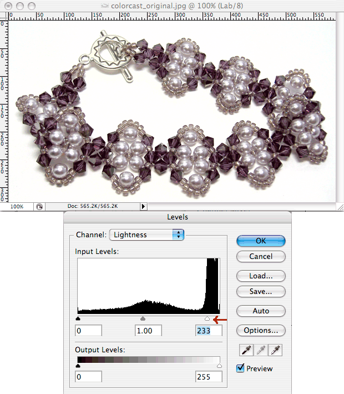The height and width of the screenshot is (394, 344).
Task: Select the white point eyedropper
Action: click(x=275, y=350)
